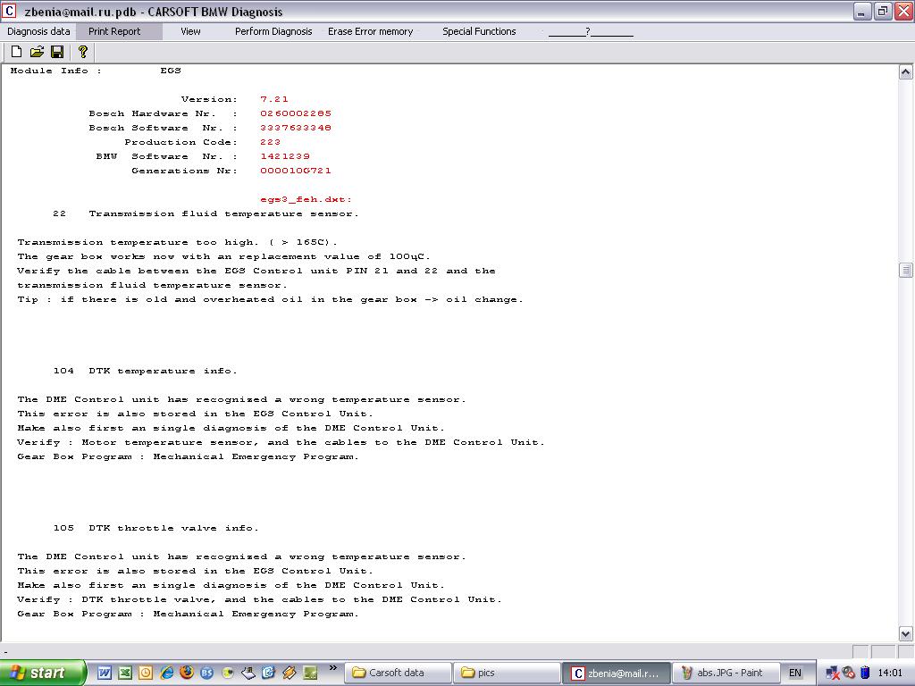
Task: Switch to abs.JPG - Paint in taskbar
Action: tap(726, 673)
